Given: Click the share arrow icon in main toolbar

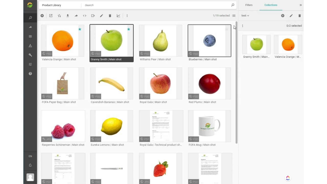Looking at the screenshot, I should [x=76, y=16].
